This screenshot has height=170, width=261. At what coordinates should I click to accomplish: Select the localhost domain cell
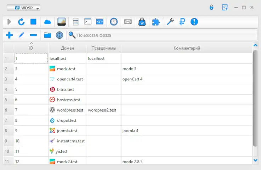click(x=68, y=58)
